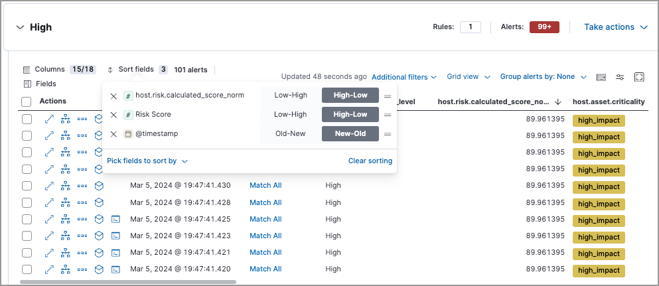Screen dimensions: 659x286
Task: Collapse the High severity group
Action: pyautogui.click(x=20, y=27)
